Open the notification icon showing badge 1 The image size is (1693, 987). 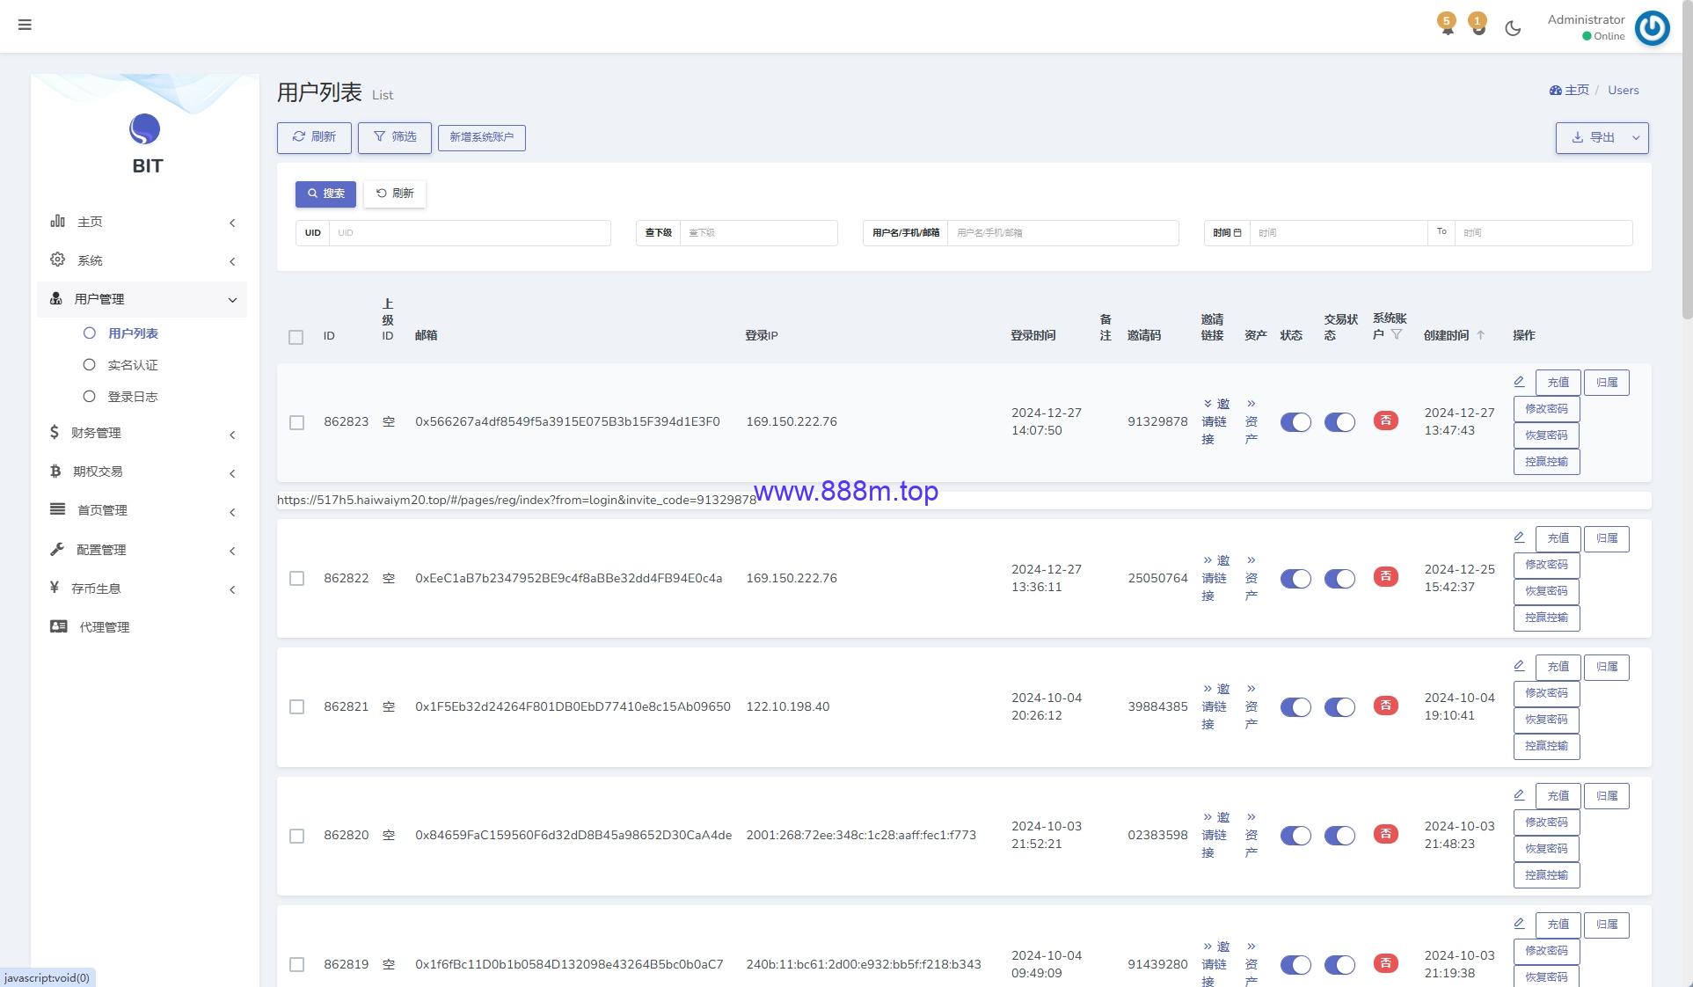tap(1478, 26)
